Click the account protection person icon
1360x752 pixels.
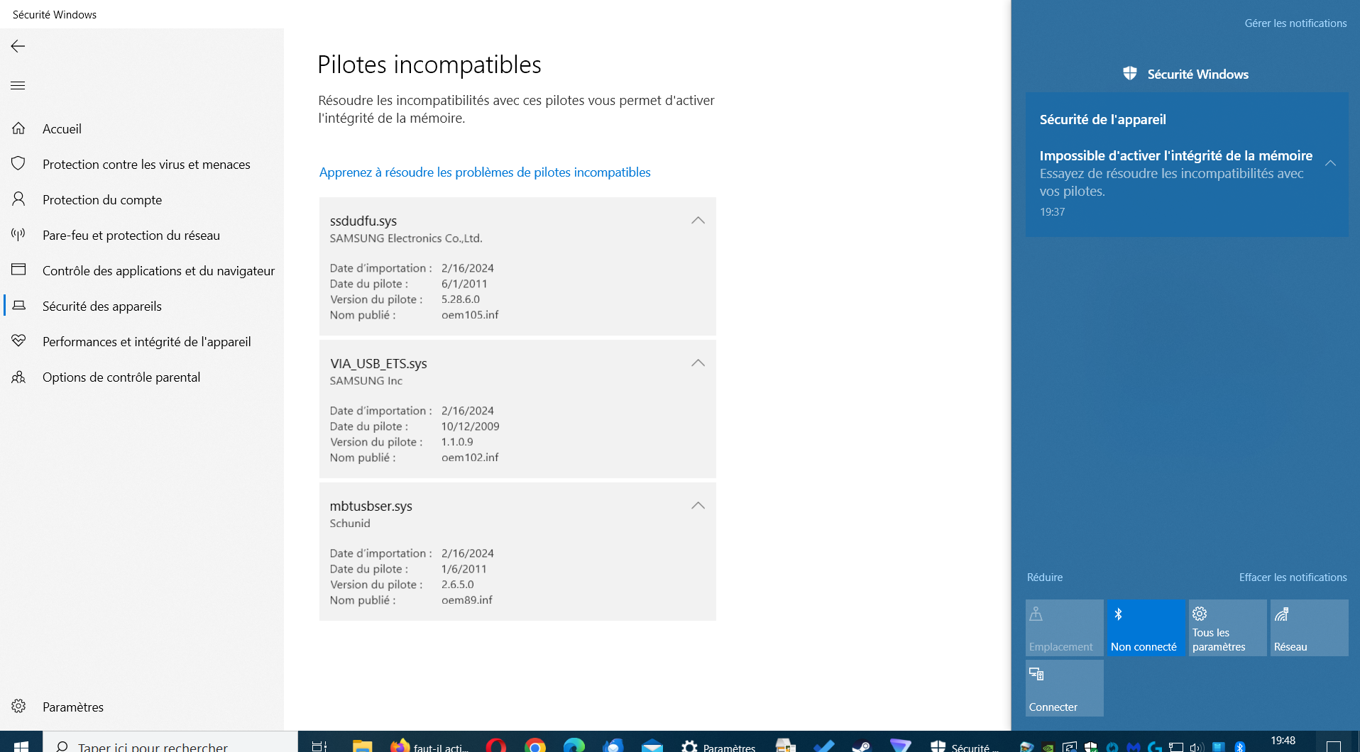18,199
